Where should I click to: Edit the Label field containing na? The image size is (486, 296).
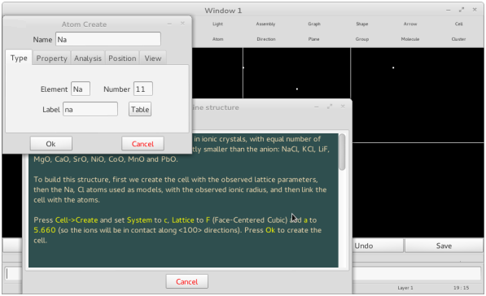[x=90, y=109]
